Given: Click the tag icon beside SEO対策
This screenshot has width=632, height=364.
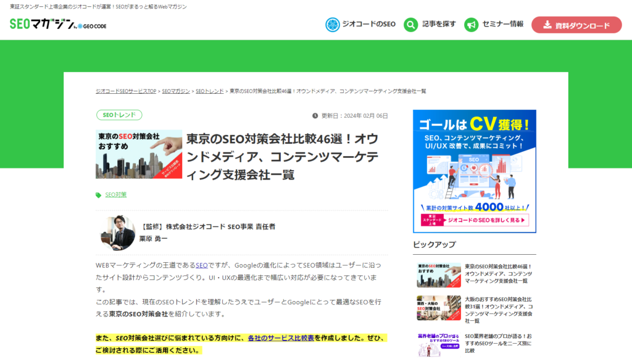Looking at the screenshot, I should (98, 195).
